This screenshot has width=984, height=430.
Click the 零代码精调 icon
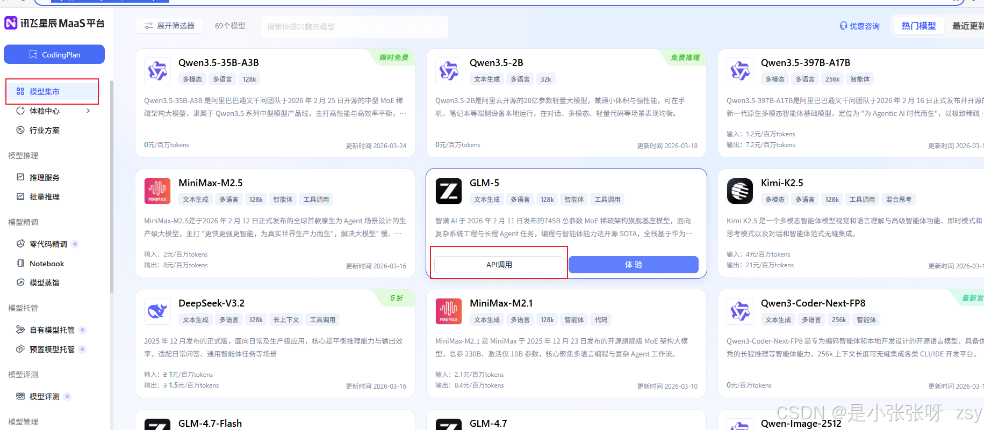click(20, 244)
